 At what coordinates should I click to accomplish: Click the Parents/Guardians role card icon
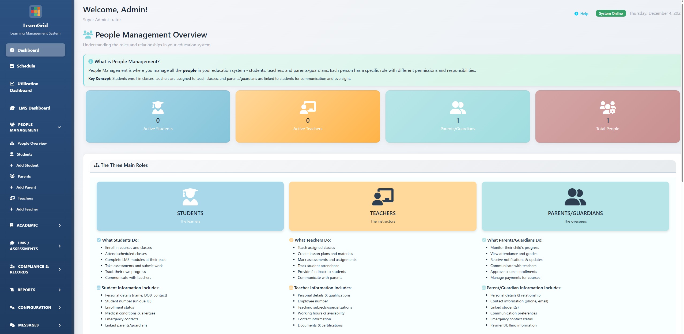(x=575, y=197)
